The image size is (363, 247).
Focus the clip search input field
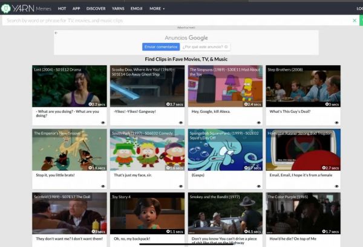(178, 21)
